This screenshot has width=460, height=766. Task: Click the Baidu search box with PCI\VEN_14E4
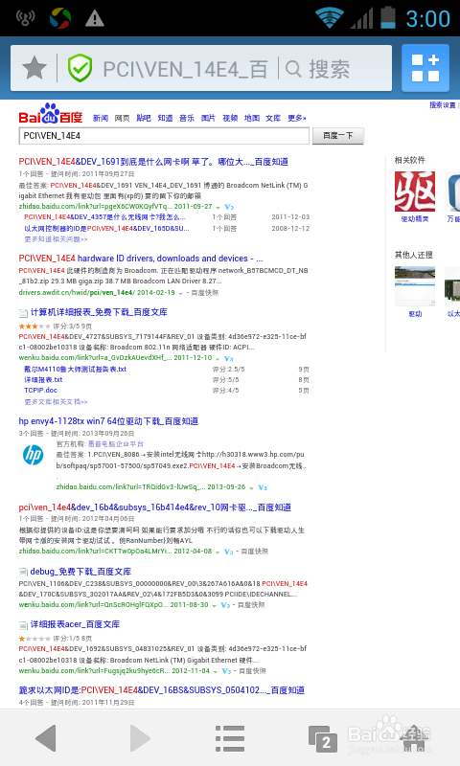pyautogui.click(x=164, y=136)
